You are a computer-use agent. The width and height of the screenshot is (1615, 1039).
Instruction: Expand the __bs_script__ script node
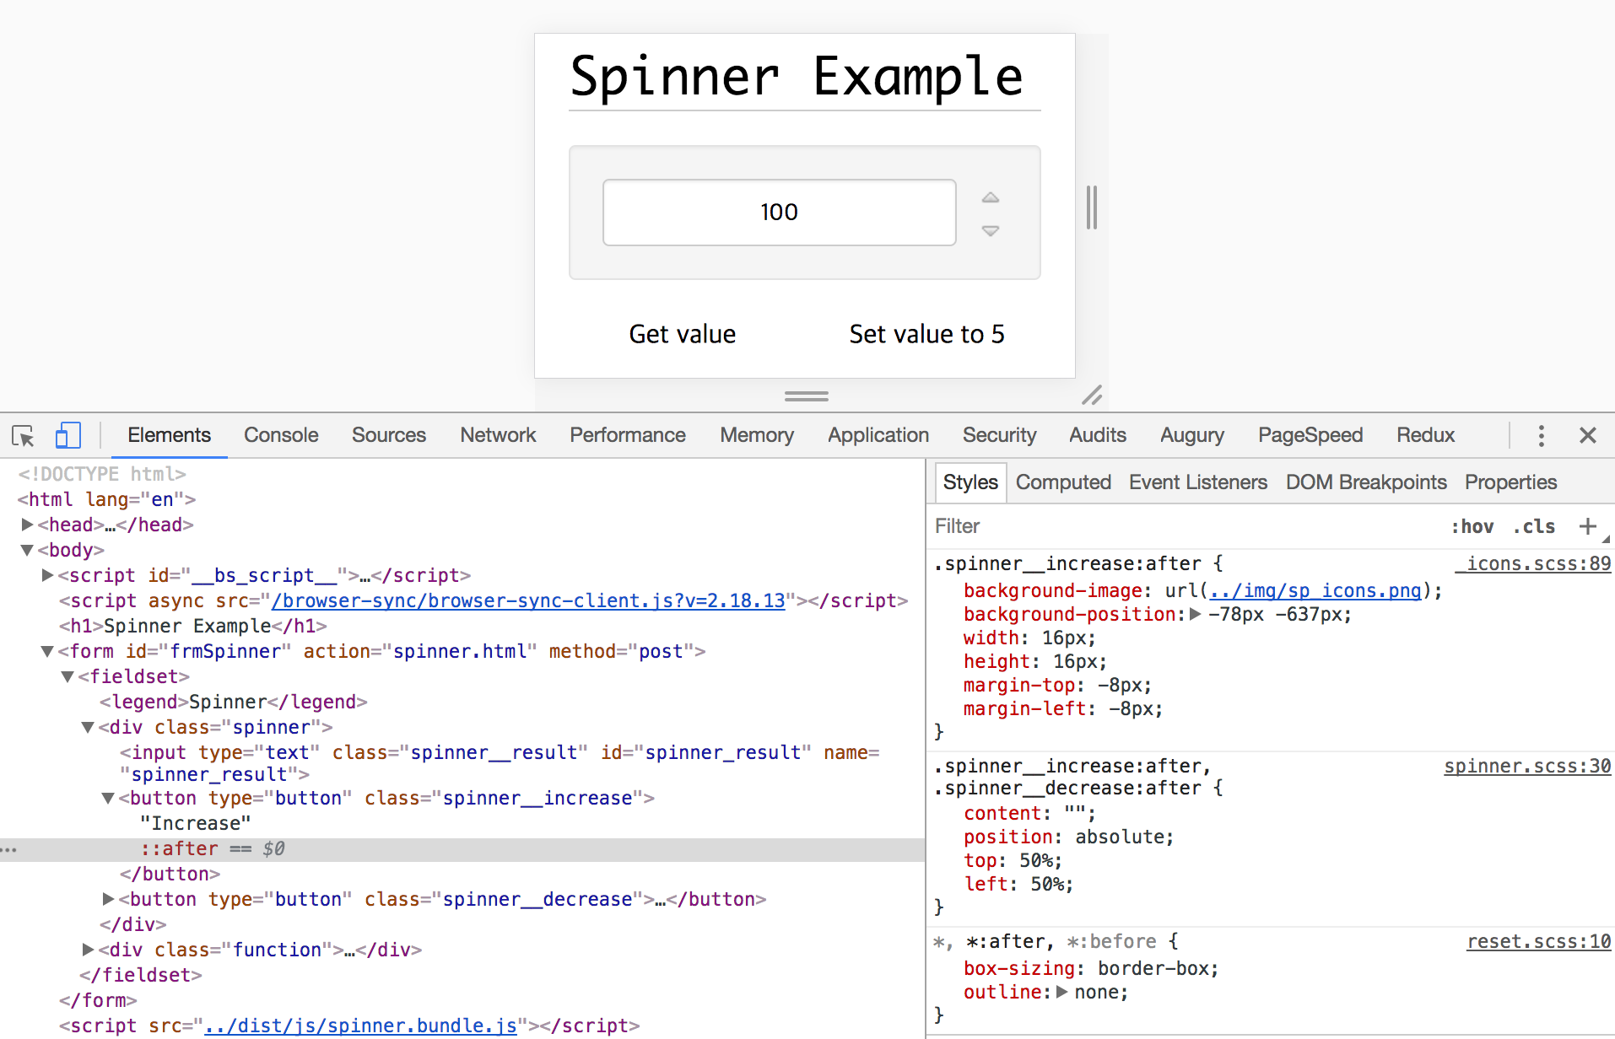48,575
